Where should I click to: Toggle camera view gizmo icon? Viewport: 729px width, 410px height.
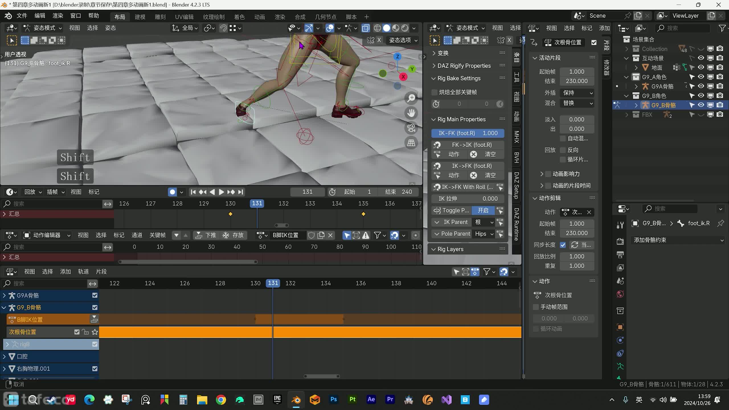[x=411, y=128]
